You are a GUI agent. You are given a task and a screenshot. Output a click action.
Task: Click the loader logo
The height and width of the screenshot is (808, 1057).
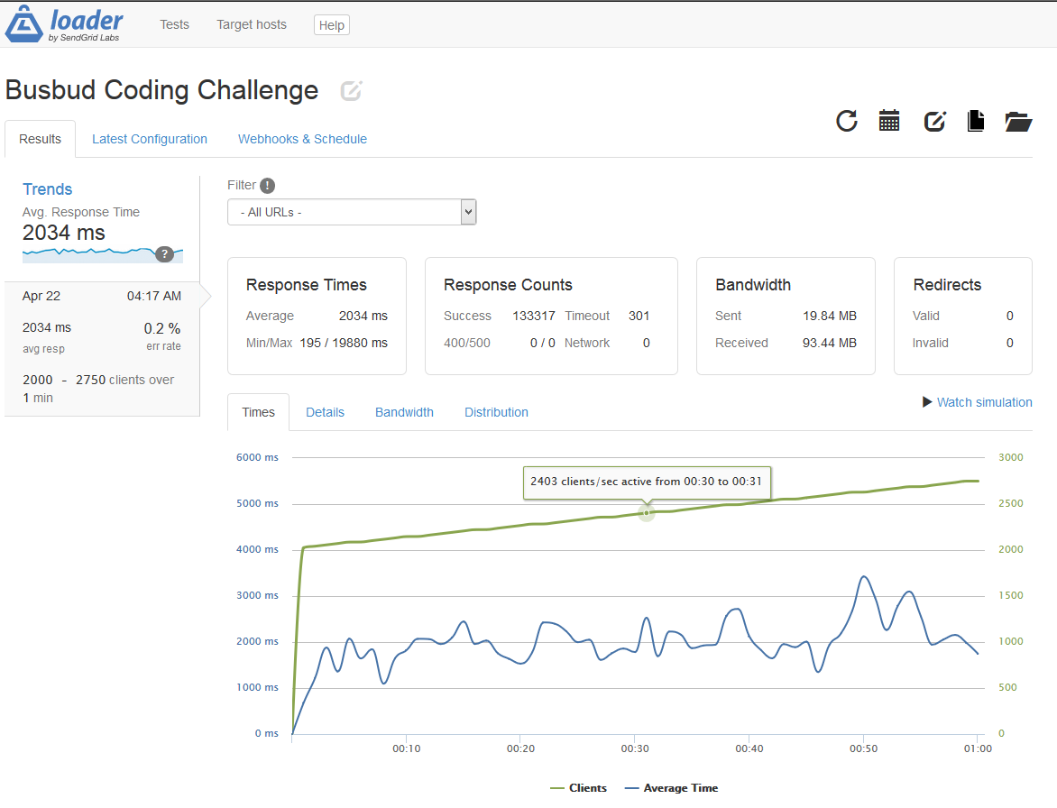pyautogui.click(x=64, y=24)
